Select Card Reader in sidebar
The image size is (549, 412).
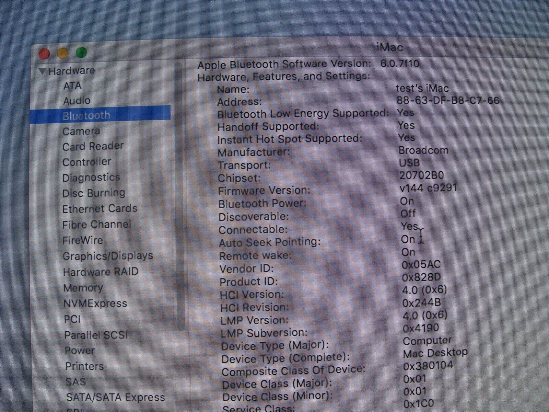93,146
